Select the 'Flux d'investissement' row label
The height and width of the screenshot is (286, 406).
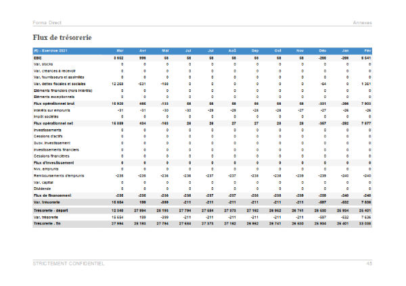[x=52, y=163]
